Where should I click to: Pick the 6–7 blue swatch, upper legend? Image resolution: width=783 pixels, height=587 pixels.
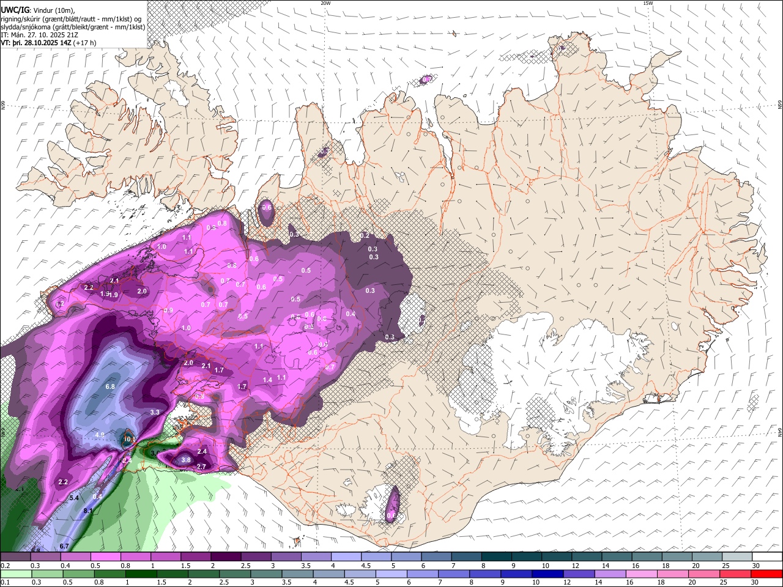tap(435, 557)
